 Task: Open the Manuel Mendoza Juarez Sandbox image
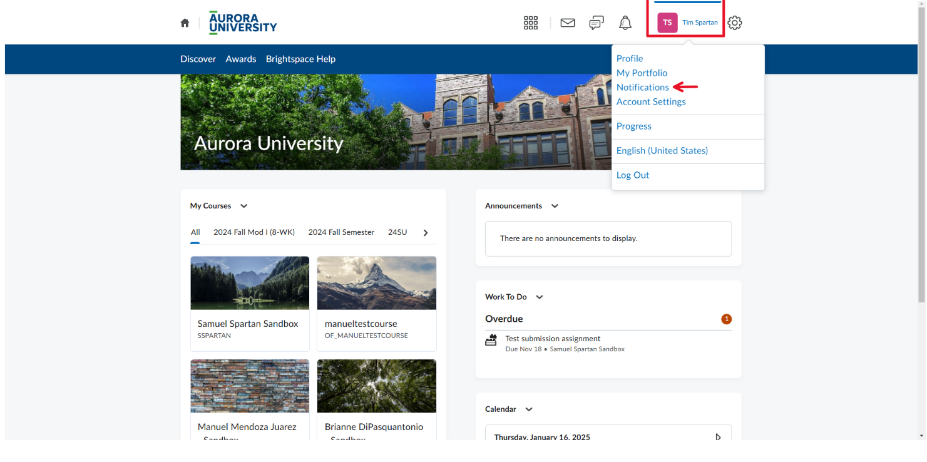250,386
